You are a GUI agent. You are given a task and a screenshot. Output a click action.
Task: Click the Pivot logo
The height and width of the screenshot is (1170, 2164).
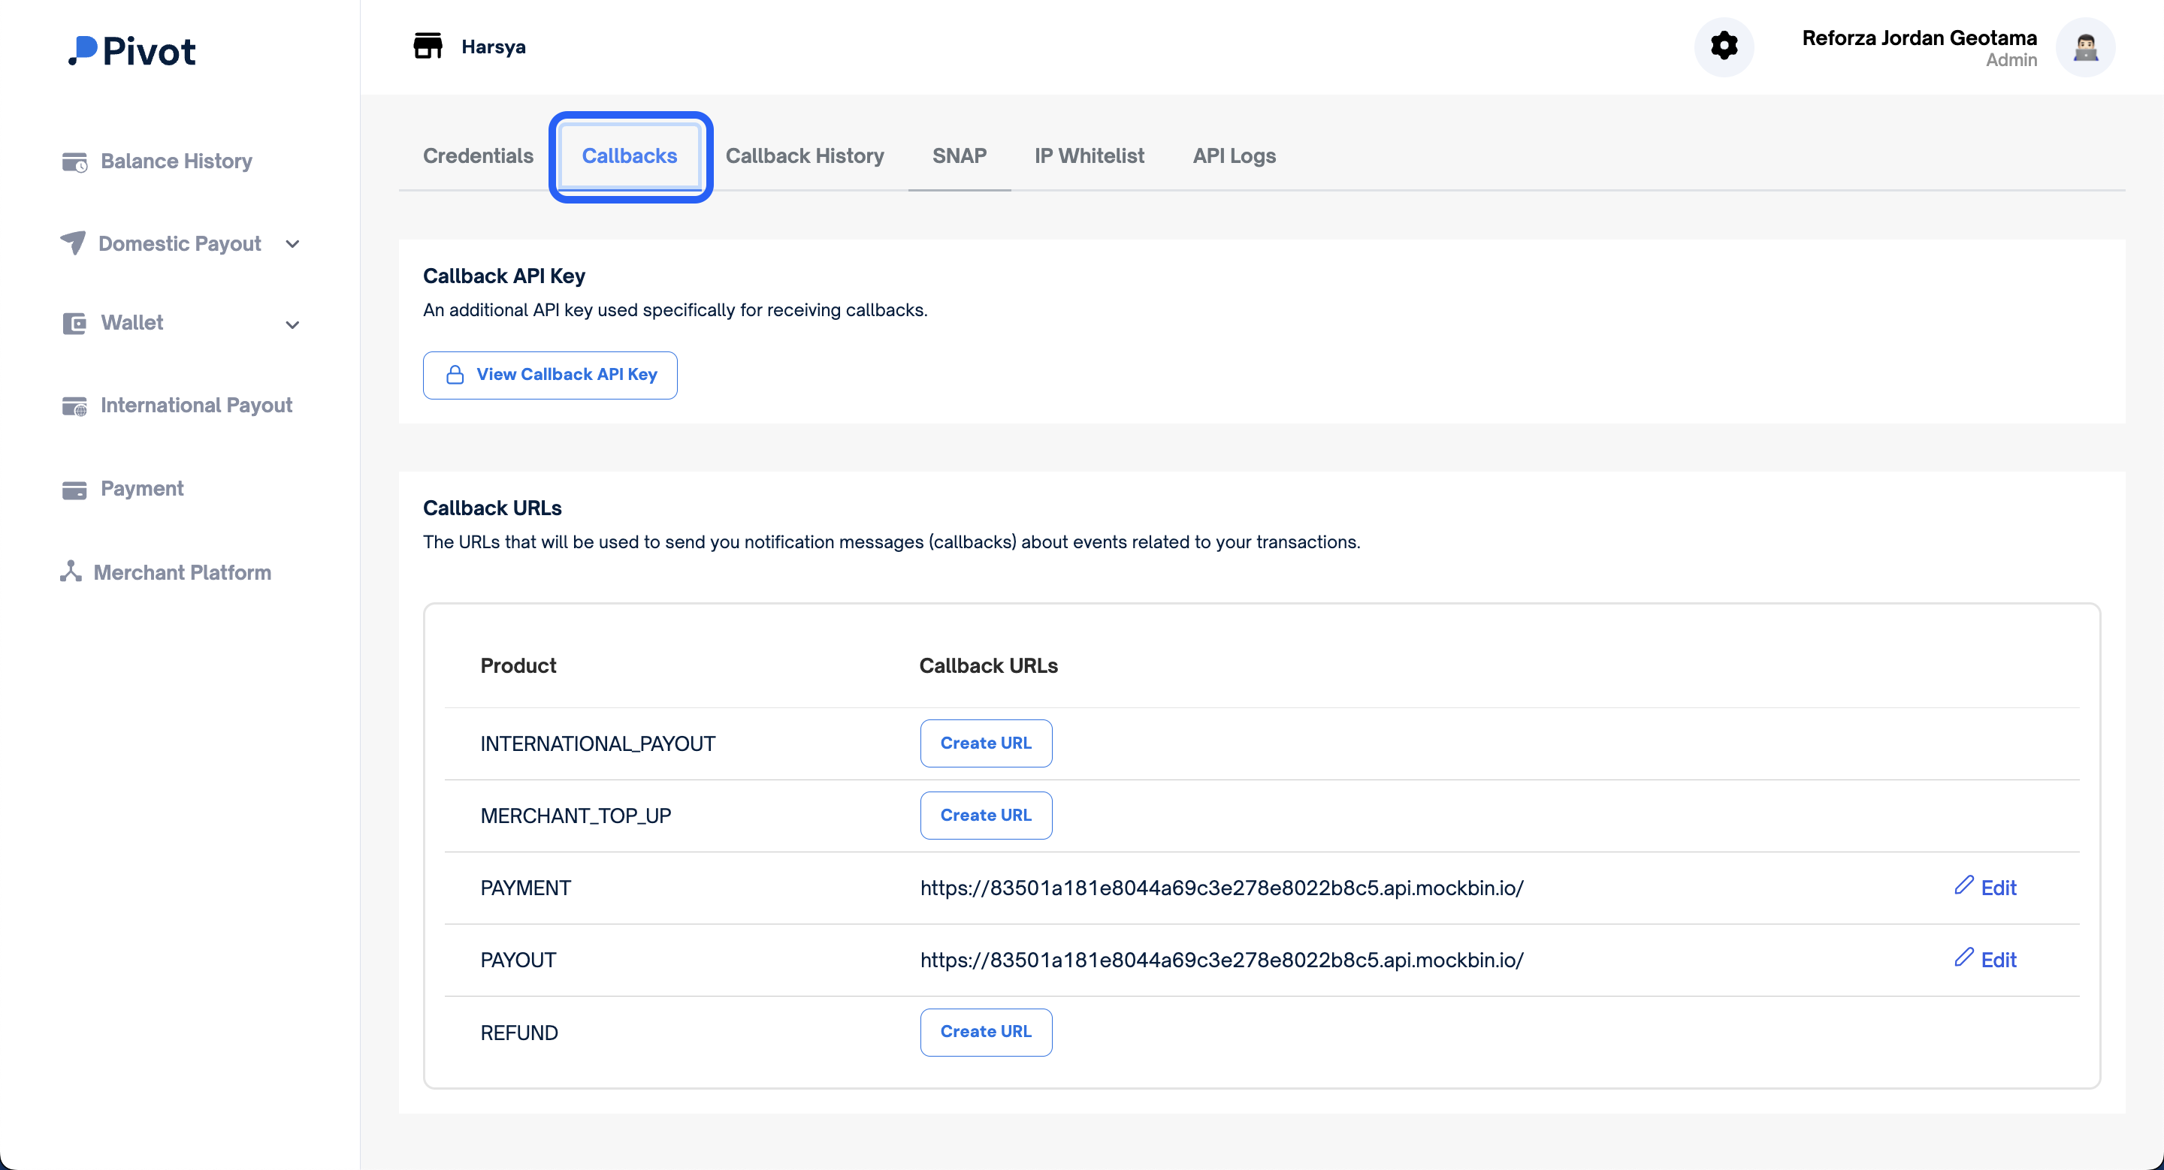(x=132, y=51)
